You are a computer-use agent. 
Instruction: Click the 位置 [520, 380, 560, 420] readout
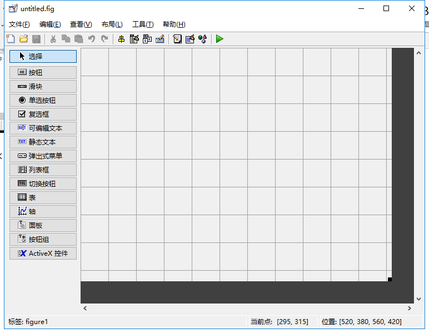tap(362, 322)
